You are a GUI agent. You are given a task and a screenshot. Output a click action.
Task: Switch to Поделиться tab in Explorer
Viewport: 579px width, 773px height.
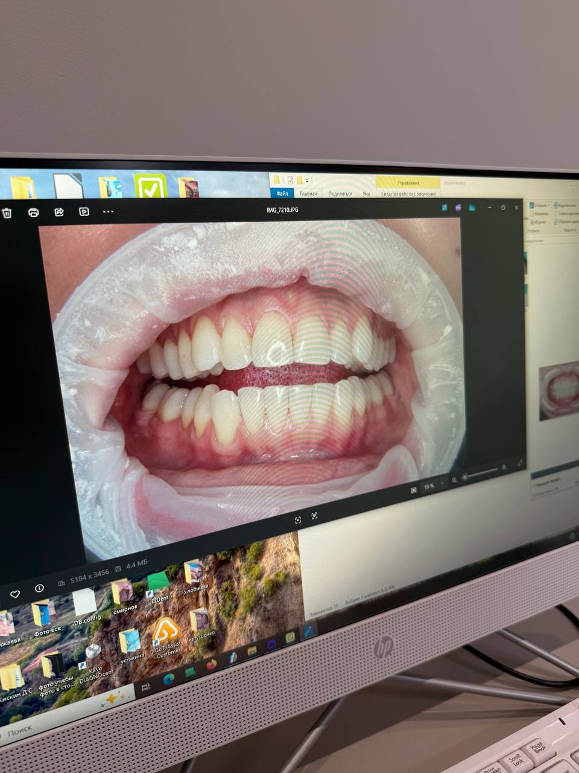tap(340, 194)
